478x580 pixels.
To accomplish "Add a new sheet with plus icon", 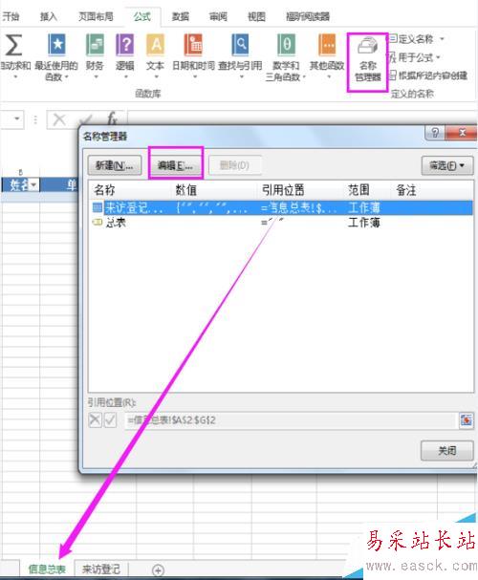I will (158, 569).
